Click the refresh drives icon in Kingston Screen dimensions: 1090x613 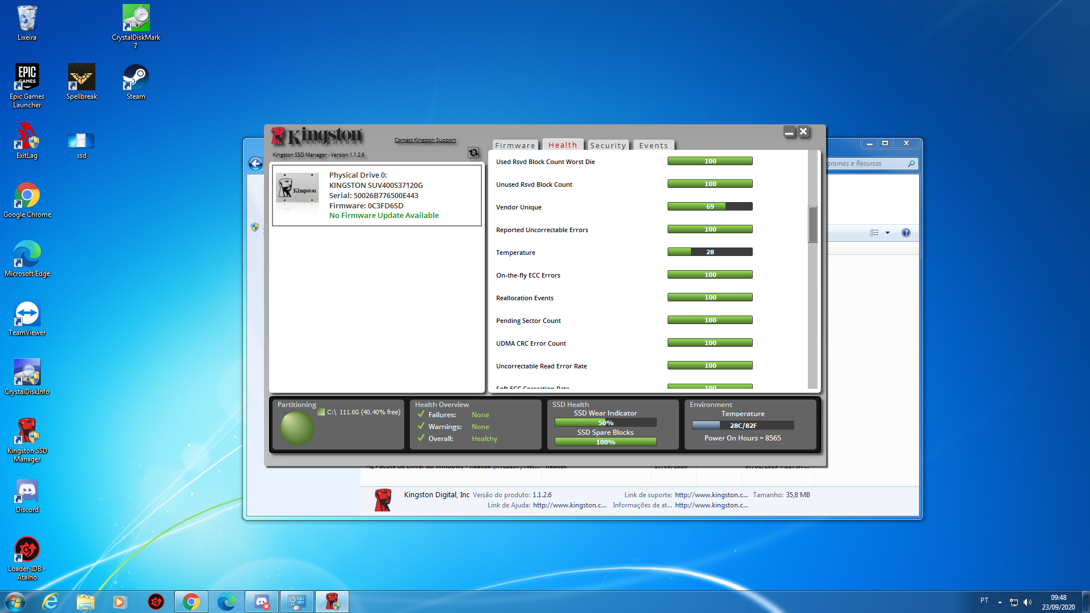(473, 153)
